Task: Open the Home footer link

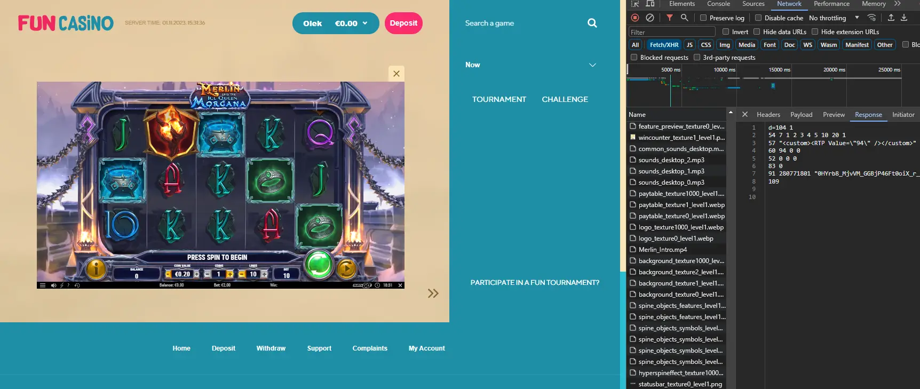Action: [x=181, y=348]
